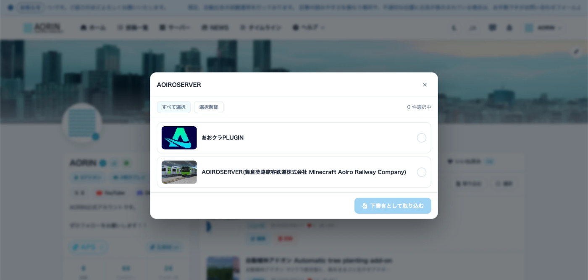This screenshot has height=280, width=588.
Task: Open 投稿一覧 in background navigation bar
Action: [133, 28]
